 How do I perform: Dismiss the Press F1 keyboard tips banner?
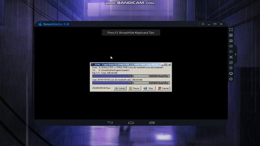(131, 32)
